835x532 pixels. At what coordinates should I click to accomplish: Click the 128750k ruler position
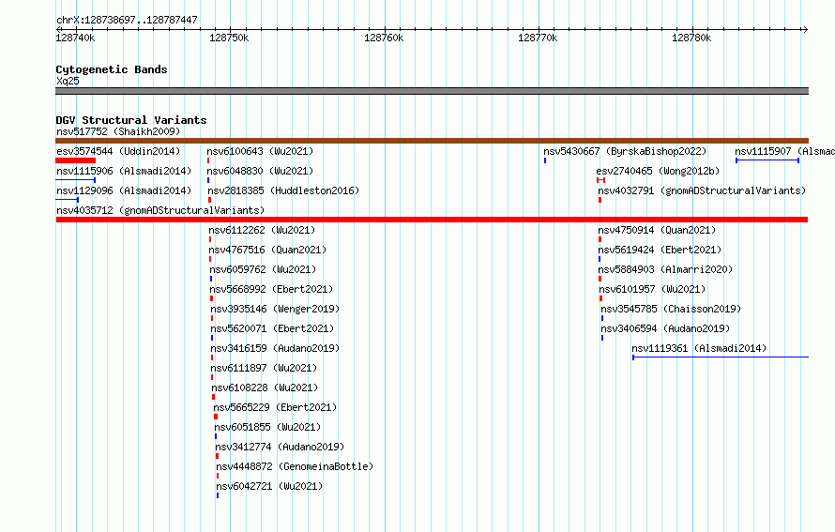pyautogui.click(x=229, y=38)
